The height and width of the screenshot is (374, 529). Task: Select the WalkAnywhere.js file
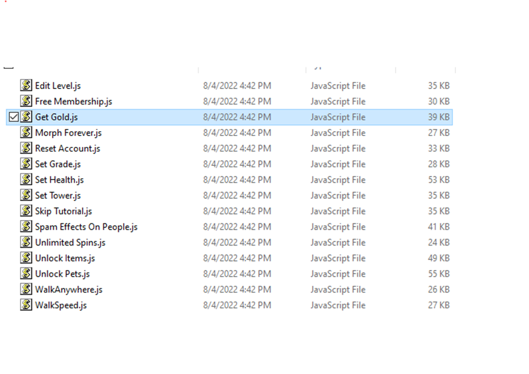click(68, 290)
